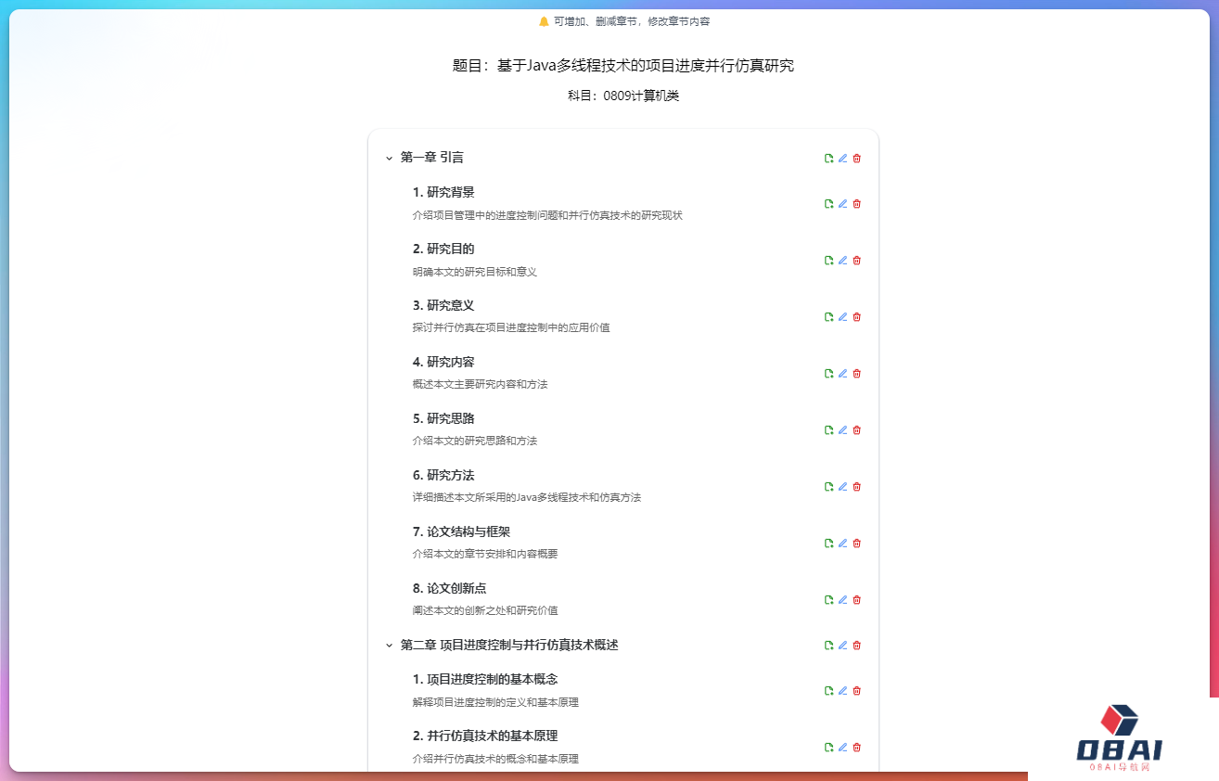This screenshot has height=781, width=1219.
Task: Edit the 研究背景 section
Action: (843, 204)
